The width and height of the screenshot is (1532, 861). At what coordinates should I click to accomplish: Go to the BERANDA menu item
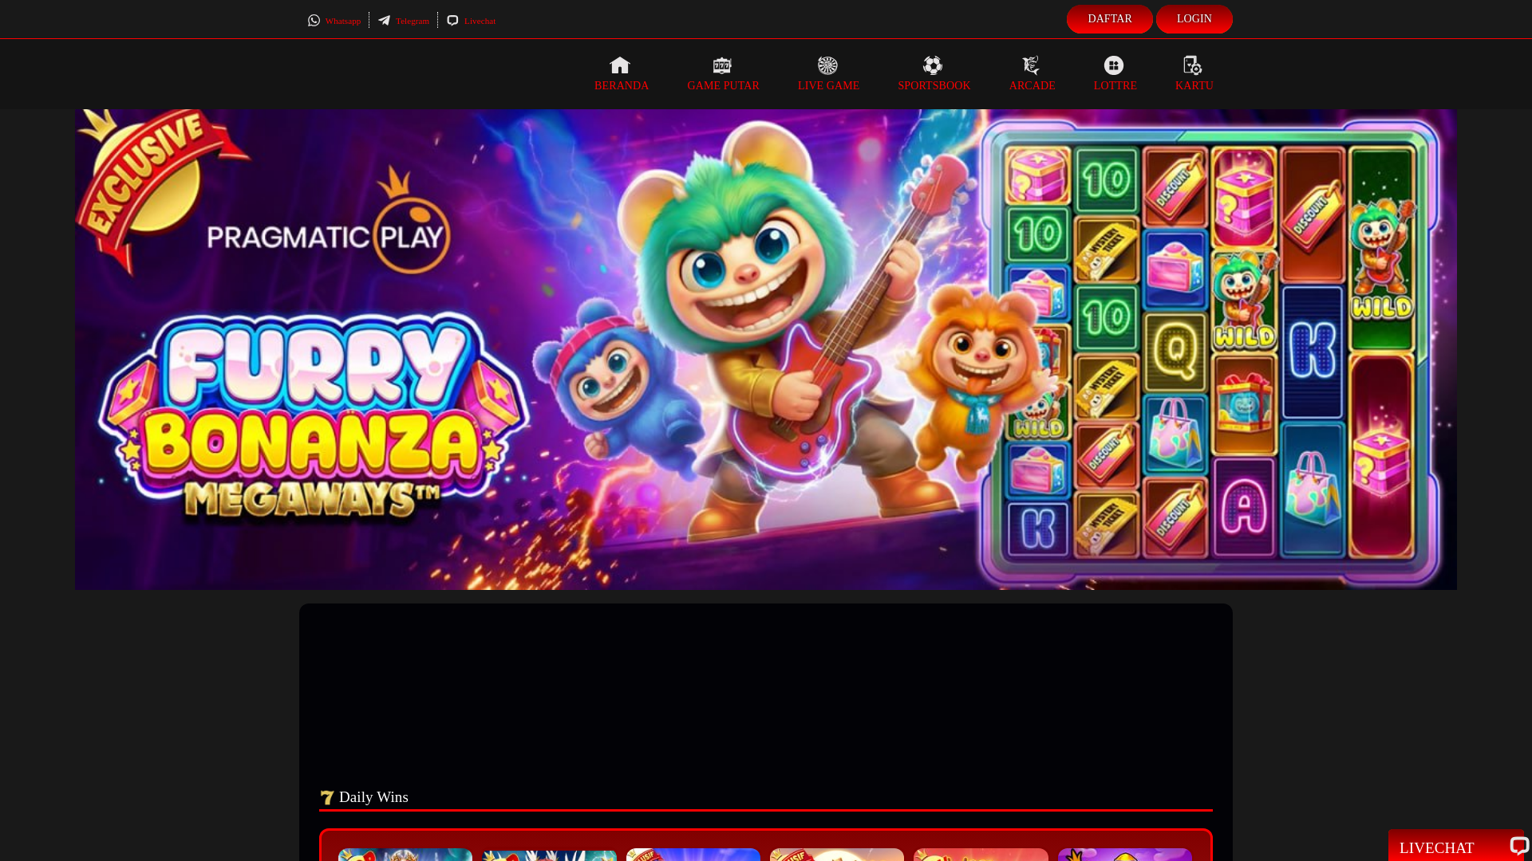pos(622,85)
